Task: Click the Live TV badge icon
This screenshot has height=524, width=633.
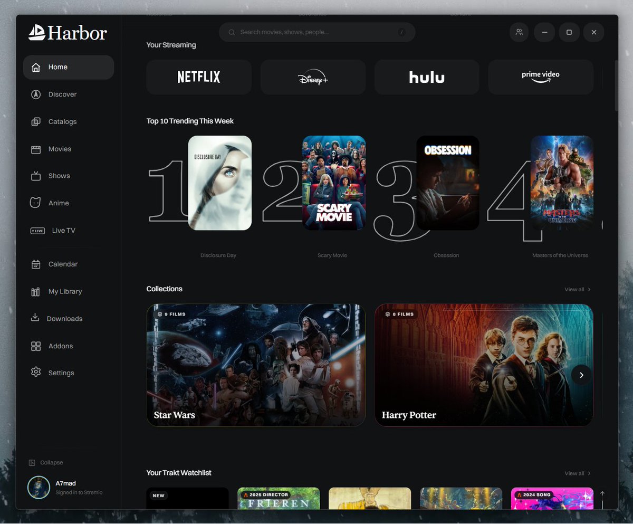Action: (x=37, y=231)
